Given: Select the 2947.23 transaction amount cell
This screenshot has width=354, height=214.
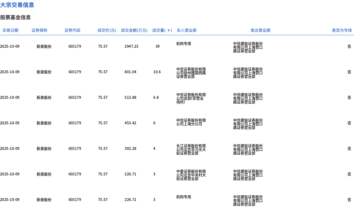Looking at the screenshot, I should click(x=131, y=46).
